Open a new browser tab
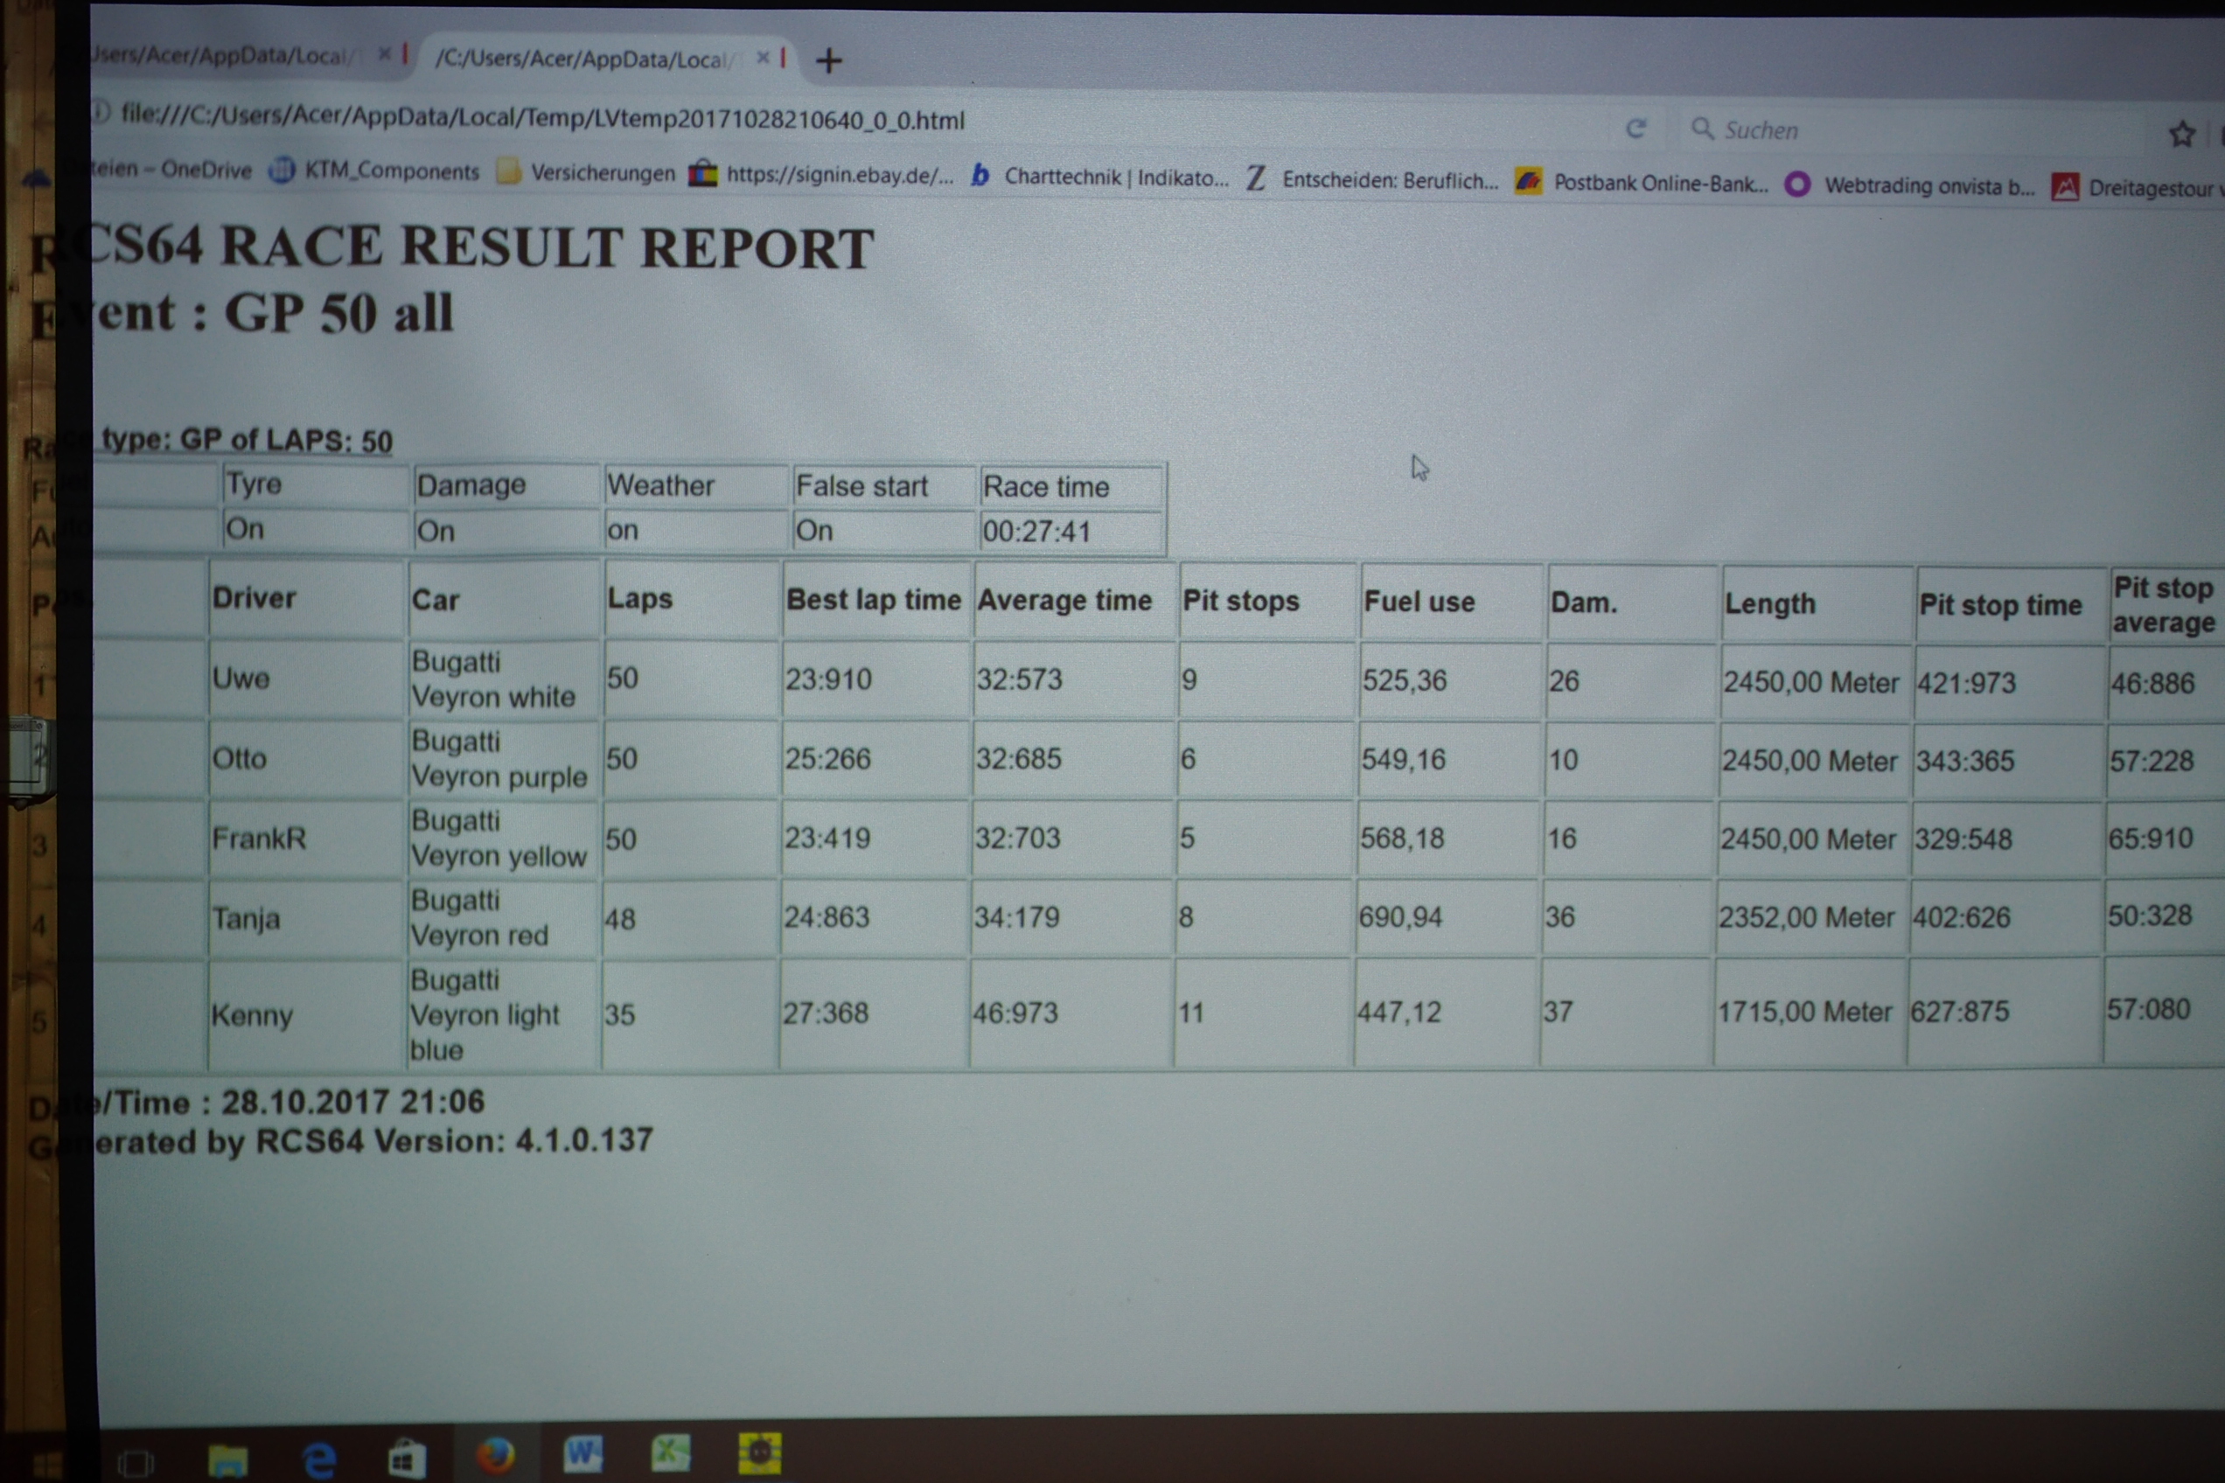Viewport: 2225px width, 1483px height. (829, 61)
